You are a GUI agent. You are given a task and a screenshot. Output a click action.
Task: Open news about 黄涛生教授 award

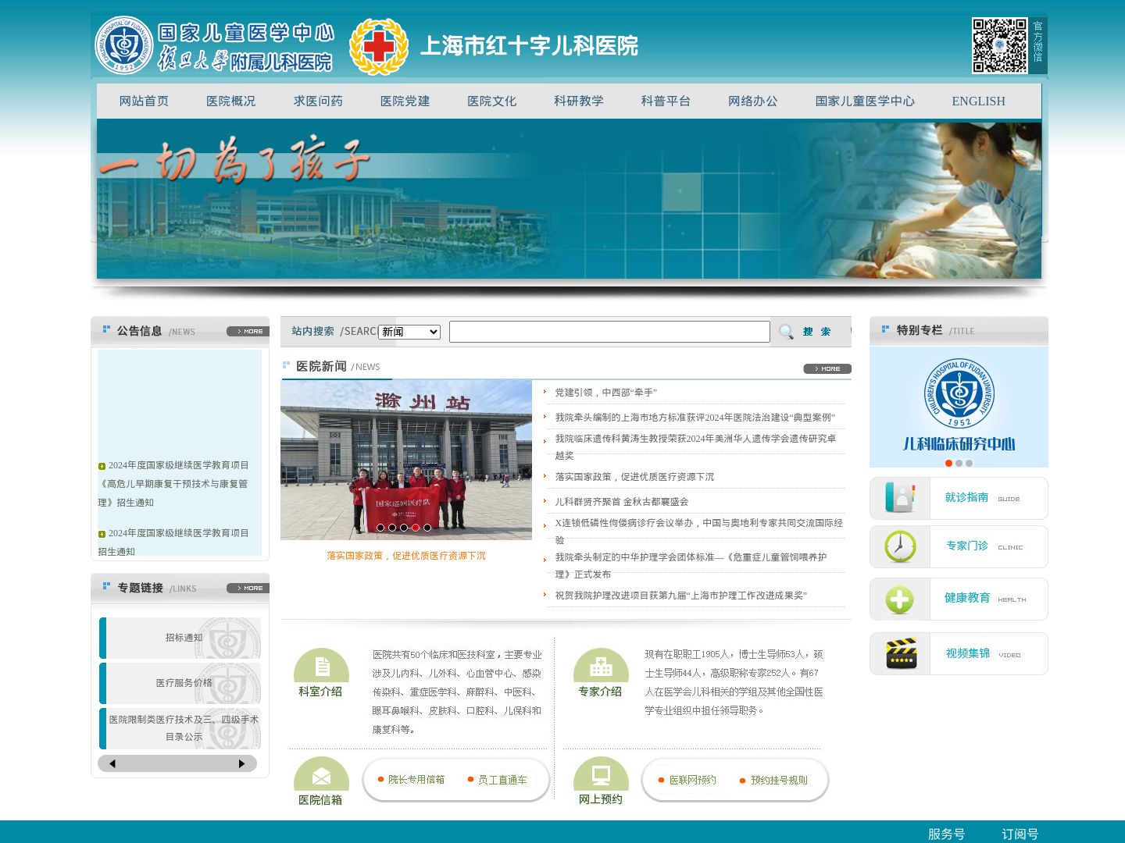[695, 446]
